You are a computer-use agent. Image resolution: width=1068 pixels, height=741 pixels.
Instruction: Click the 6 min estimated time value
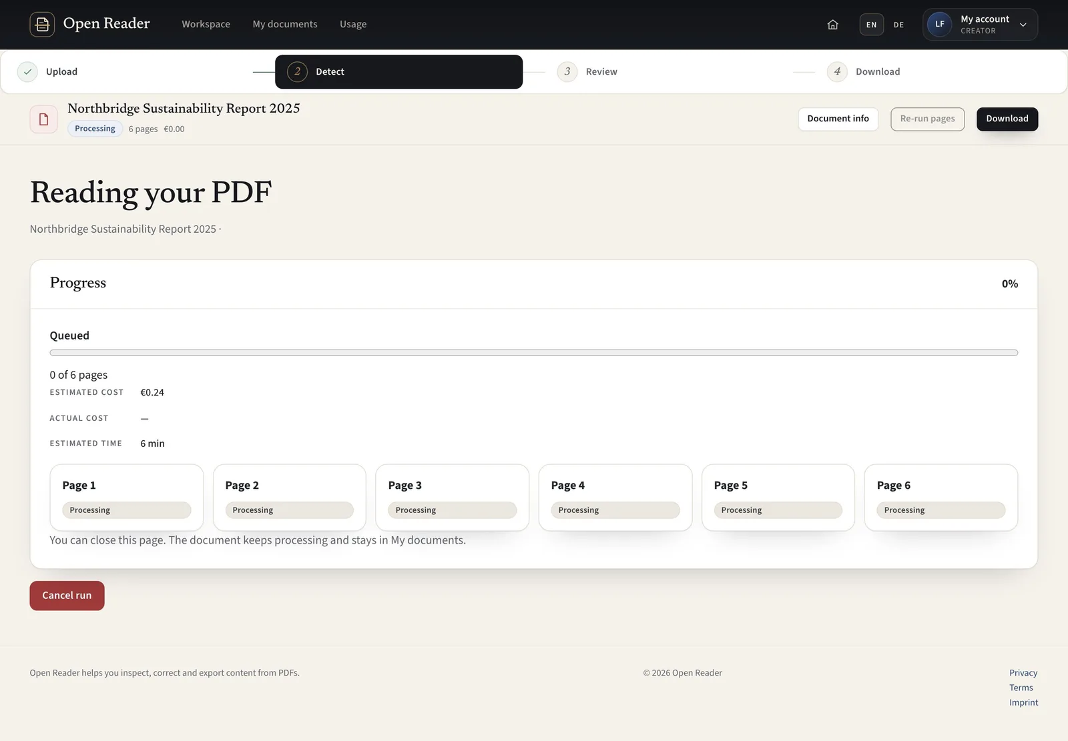152,444
